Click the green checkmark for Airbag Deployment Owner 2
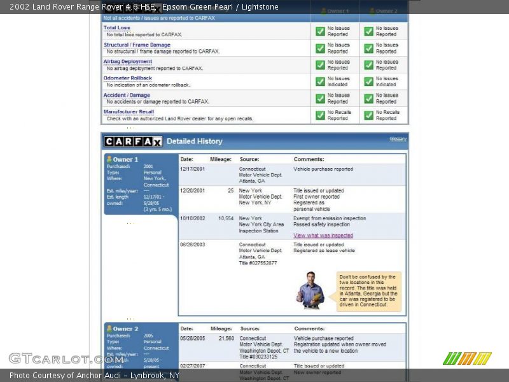 point(368,65)
